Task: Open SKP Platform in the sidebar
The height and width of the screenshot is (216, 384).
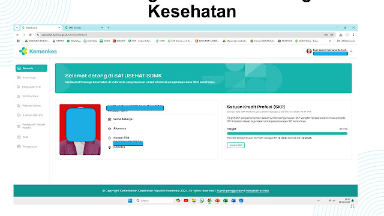Action: [x=28, y=96]
